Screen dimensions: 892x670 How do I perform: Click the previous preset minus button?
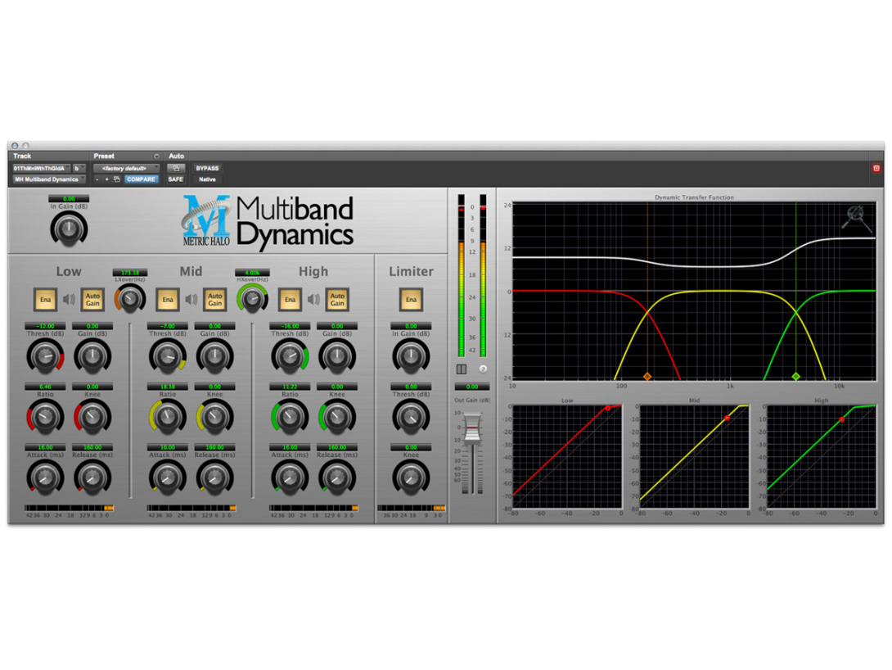click(97, 179)
